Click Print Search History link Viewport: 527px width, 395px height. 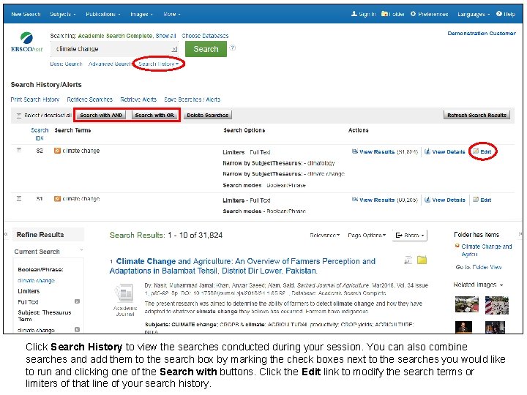coord(35,99)
